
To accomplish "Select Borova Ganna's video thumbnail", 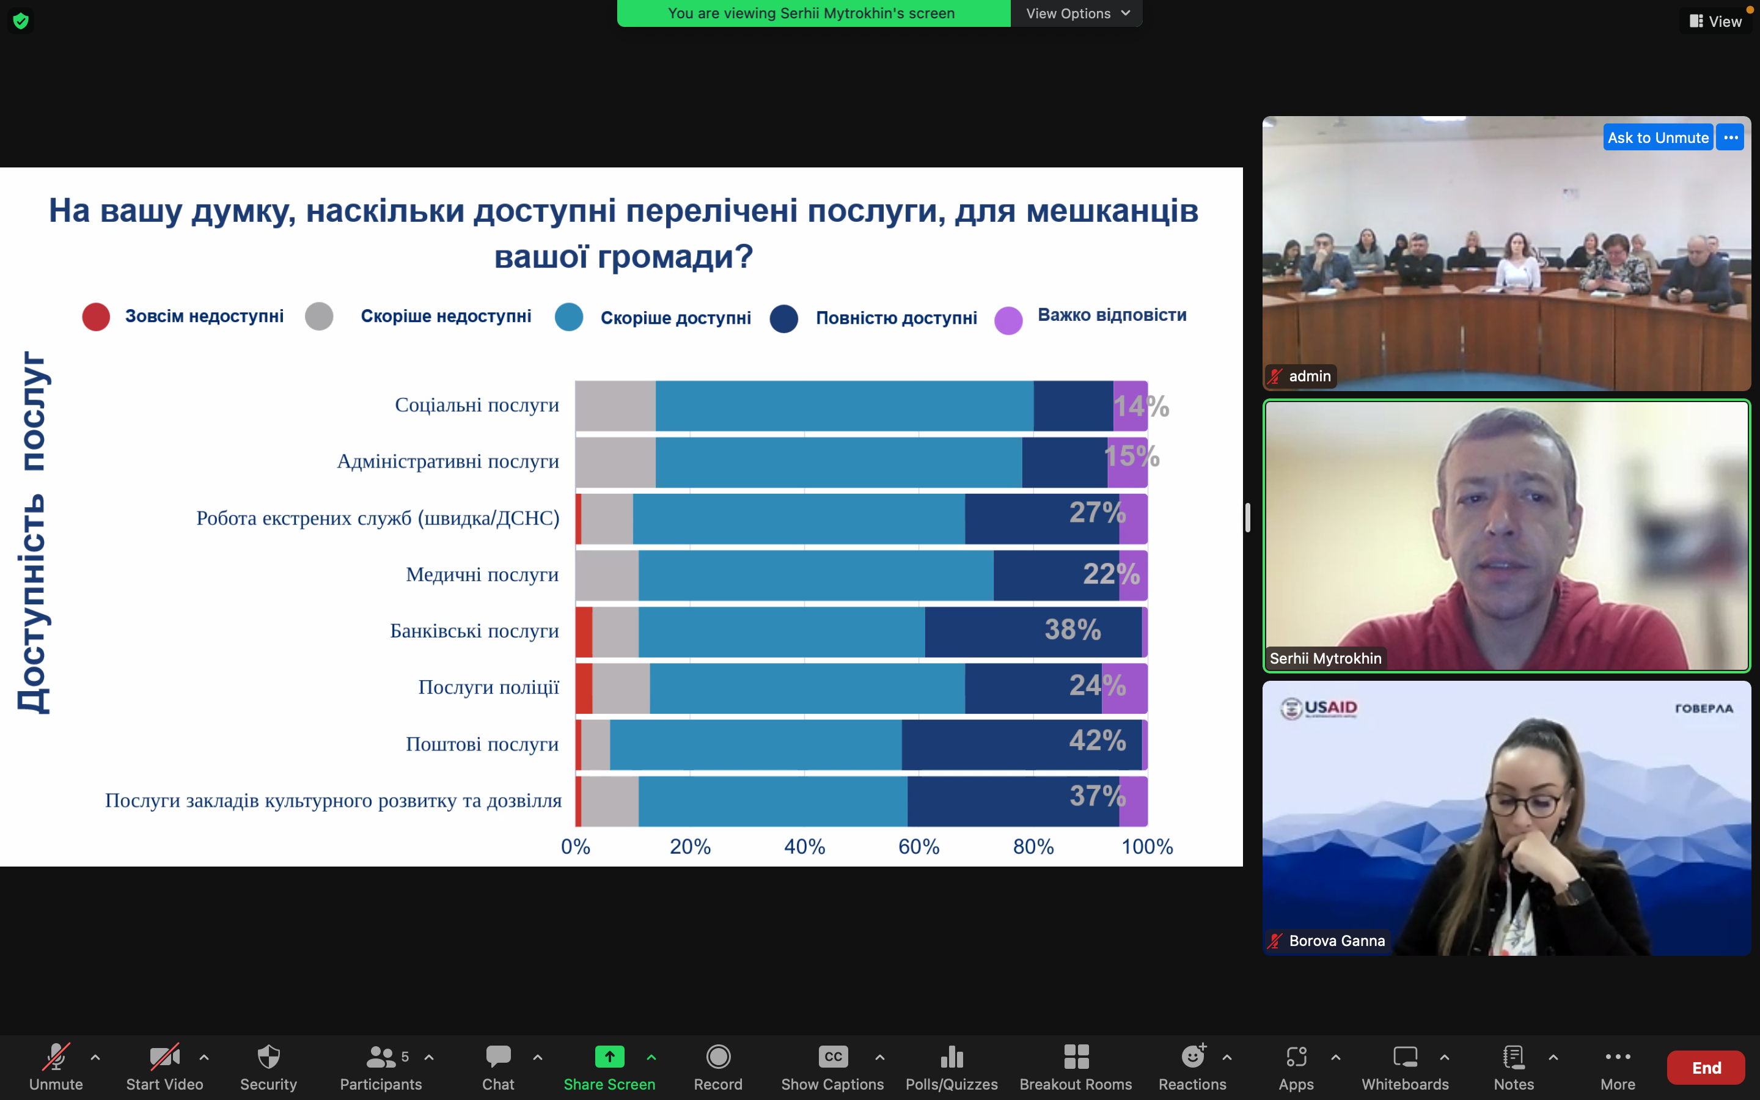I will [x=1506, y=818].
